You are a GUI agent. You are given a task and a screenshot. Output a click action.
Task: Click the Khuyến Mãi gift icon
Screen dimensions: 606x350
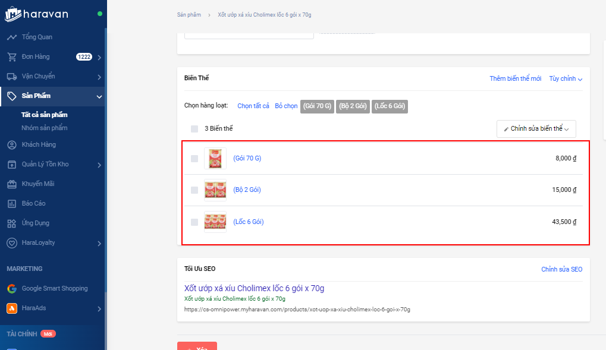[x=11, y=184]
